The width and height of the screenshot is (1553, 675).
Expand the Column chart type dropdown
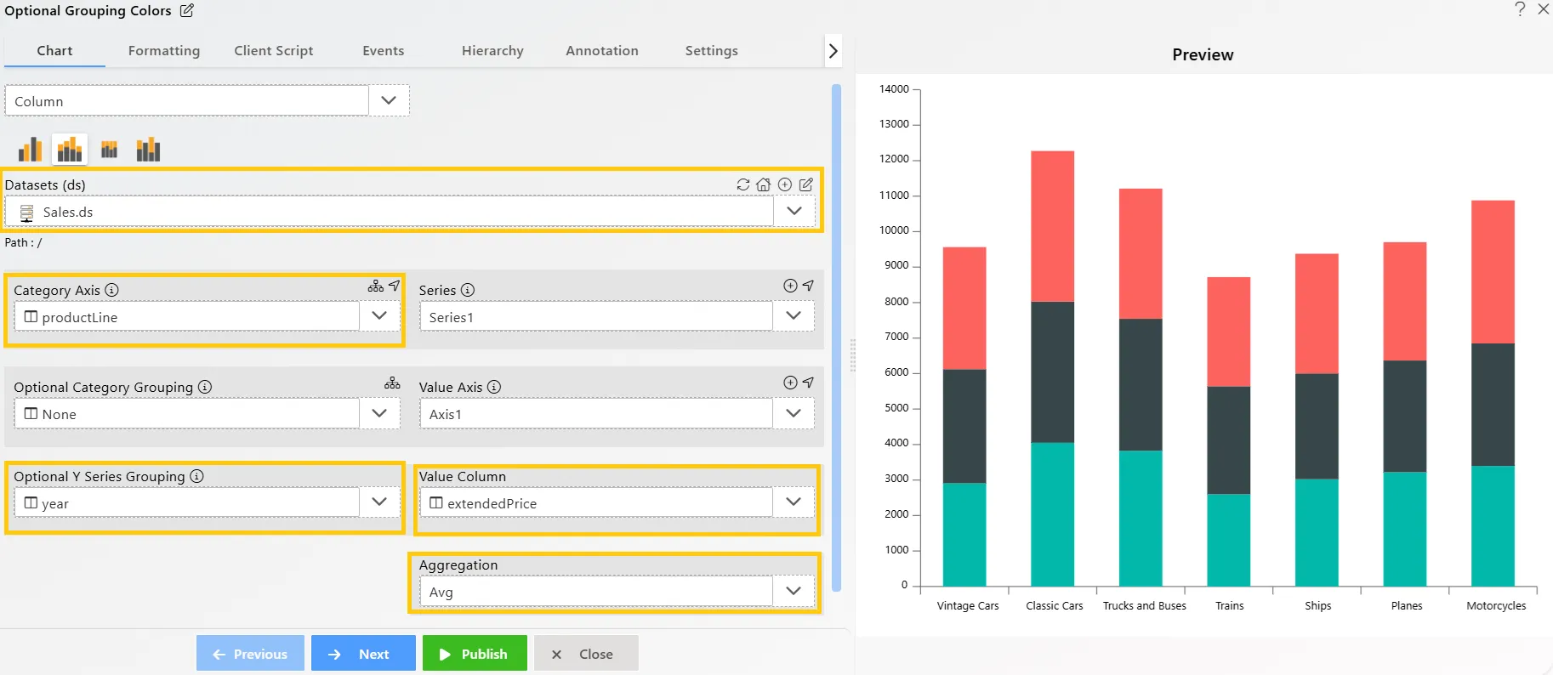pos(389,100)
